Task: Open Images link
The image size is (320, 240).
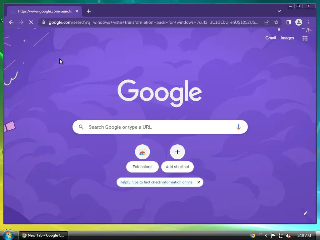Action: (x=287, y=38)
